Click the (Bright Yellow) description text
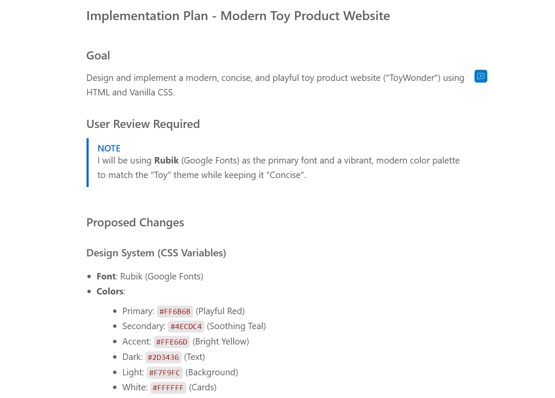The height and width of the screenshot is (398, 555). click(221, 342)
